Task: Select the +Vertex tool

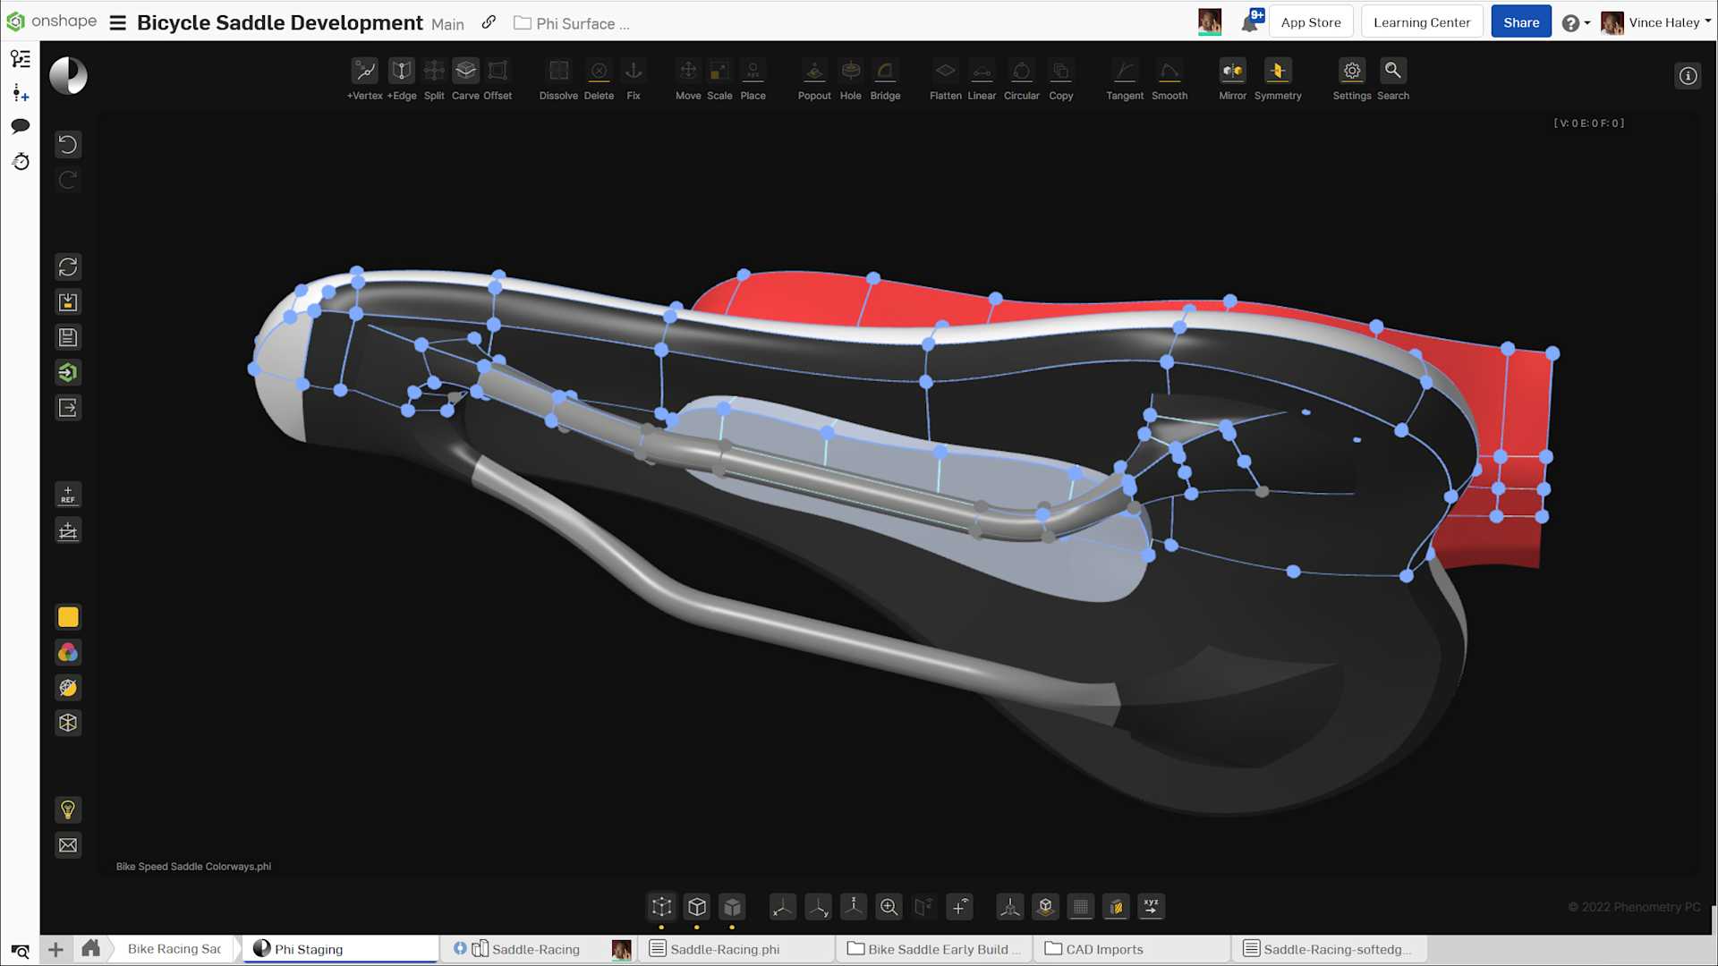Action: click(365, 72)
